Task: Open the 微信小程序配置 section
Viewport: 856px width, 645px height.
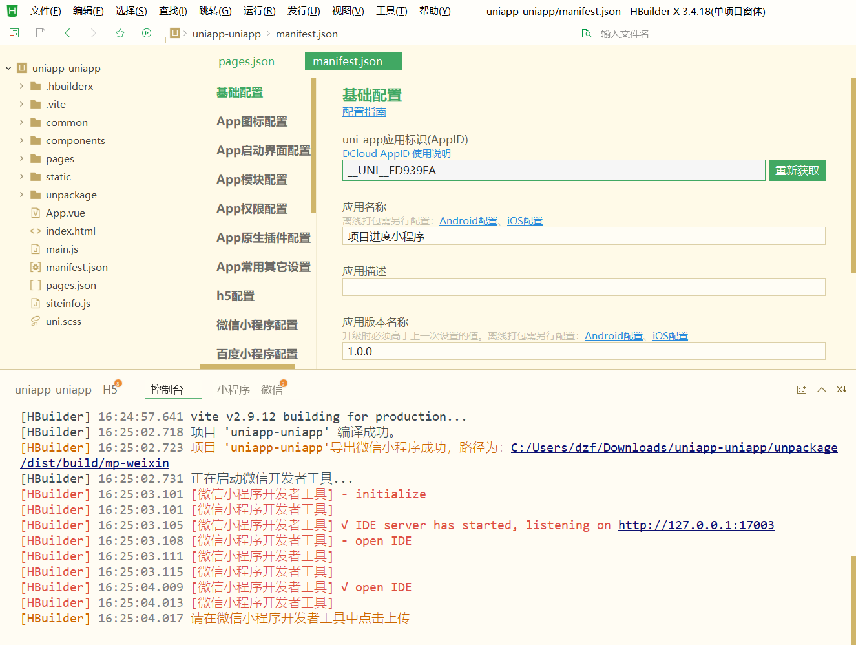Action: coord(257,325)
